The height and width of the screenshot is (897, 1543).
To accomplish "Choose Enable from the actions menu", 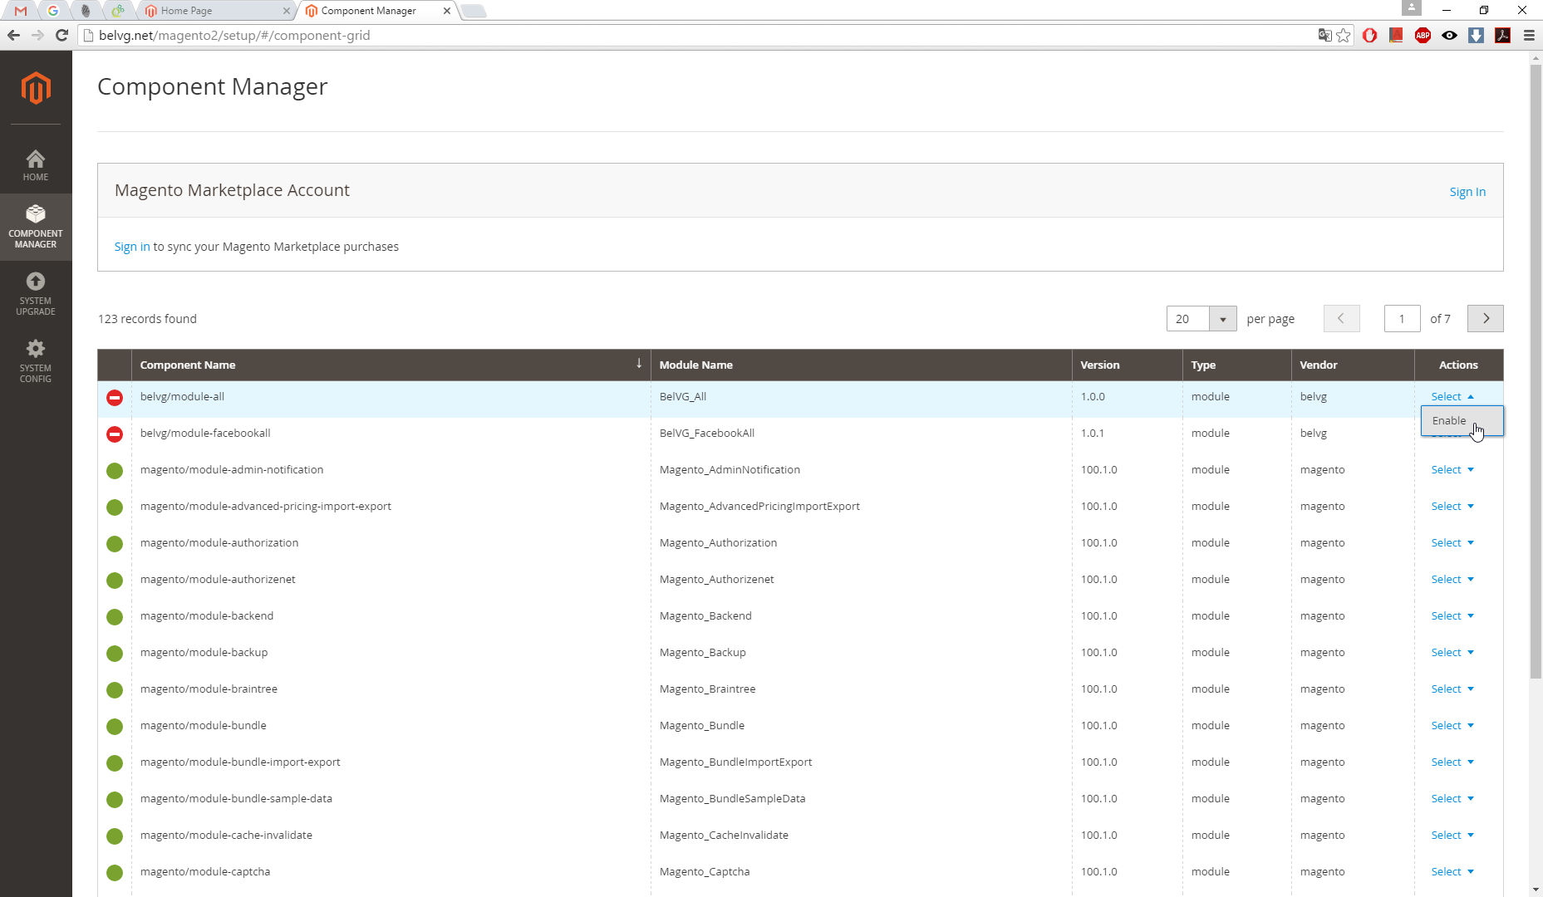I will pos(1461,420).
